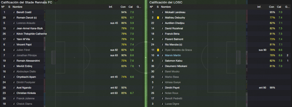Click Vincent Pajot's 7.4 rating
This screenshot has height=107, width=292.
tap(132, 45)
